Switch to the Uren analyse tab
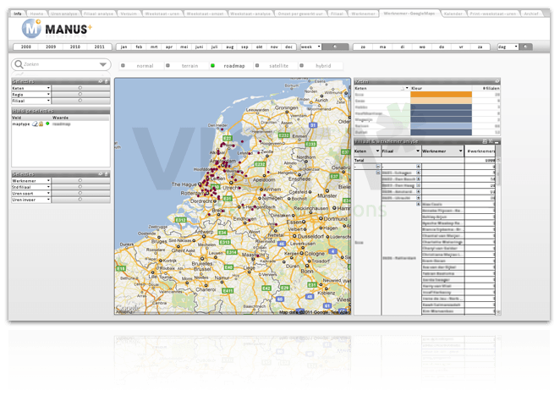 64,14
